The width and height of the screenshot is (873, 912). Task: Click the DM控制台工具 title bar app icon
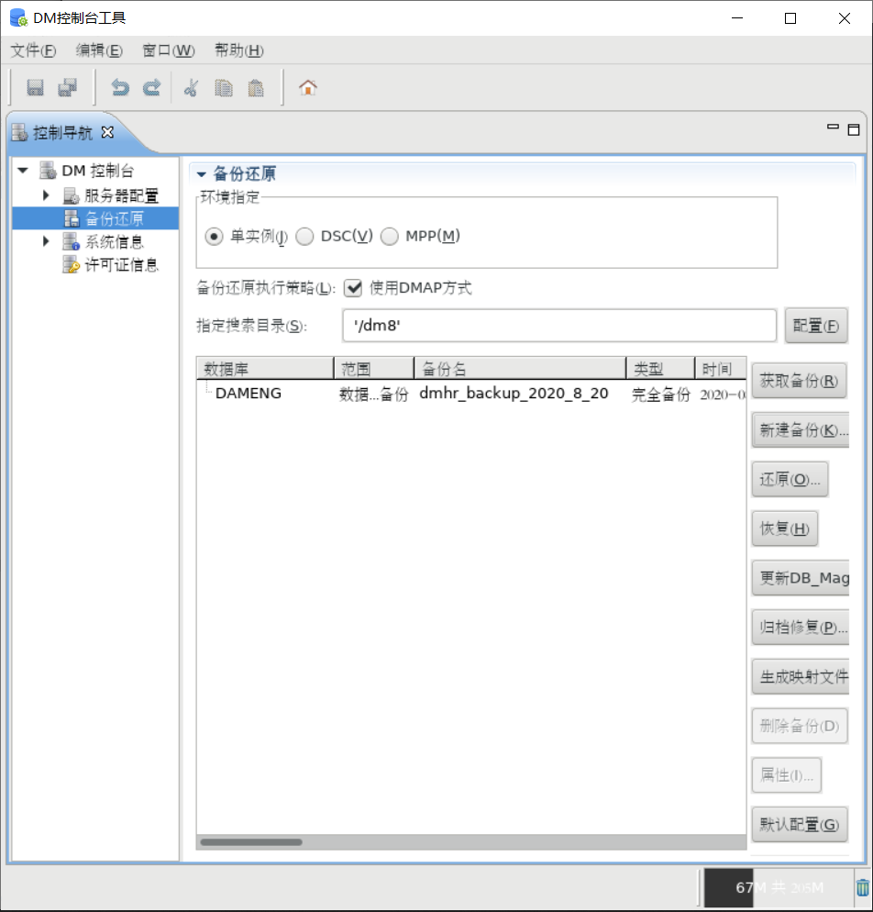click(x=18, y=17)
